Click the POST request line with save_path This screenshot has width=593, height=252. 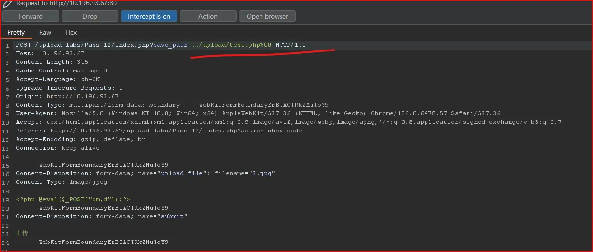(161, 45)
